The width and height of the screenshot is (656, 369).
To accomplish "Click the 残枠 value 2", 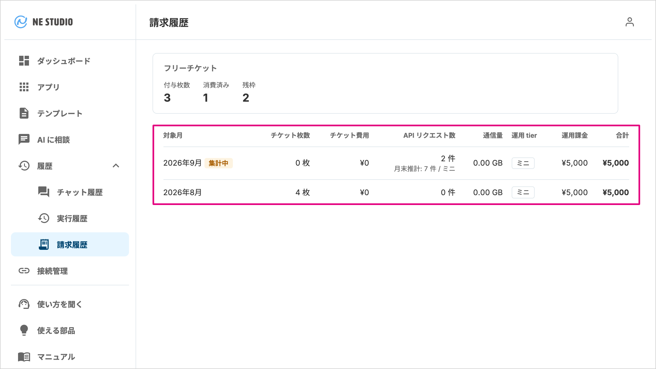I will (246, 98).
